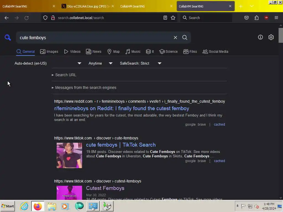283x212 pixels.
Task: Click the address bar URL field
Action: click(x=109, y=18)
